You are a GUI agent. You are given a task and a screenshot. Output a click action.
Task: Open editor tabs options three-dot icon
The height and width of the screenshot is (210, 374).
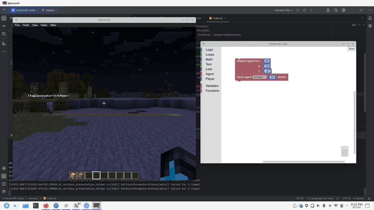[x=362, y=18]
